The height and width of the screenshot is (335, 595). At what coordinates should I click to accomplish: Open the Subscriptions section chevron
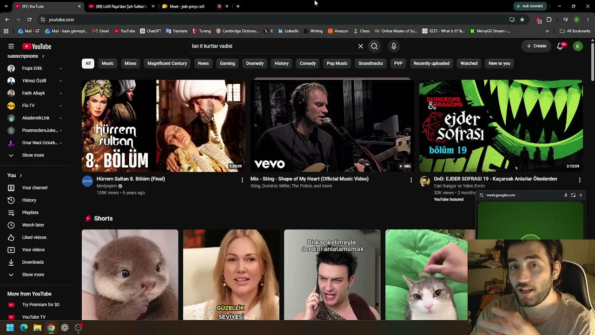(43, 56)
